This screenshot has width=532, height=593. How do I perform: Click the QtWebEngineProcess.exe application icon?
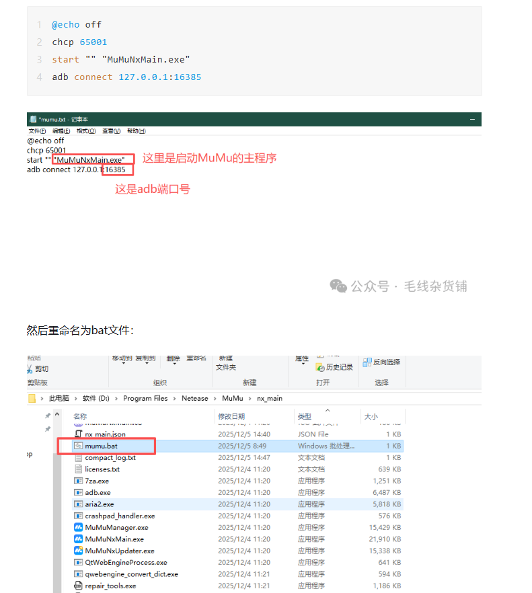tap(78, 562)
